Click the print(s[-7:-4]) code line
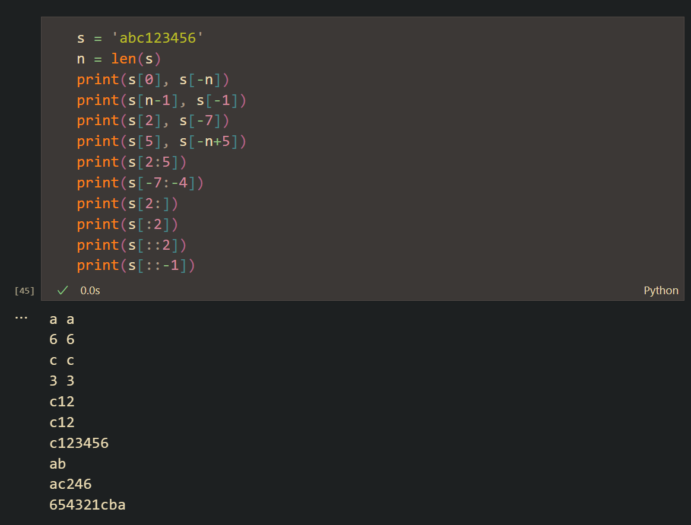 click(x=140, y=183)
